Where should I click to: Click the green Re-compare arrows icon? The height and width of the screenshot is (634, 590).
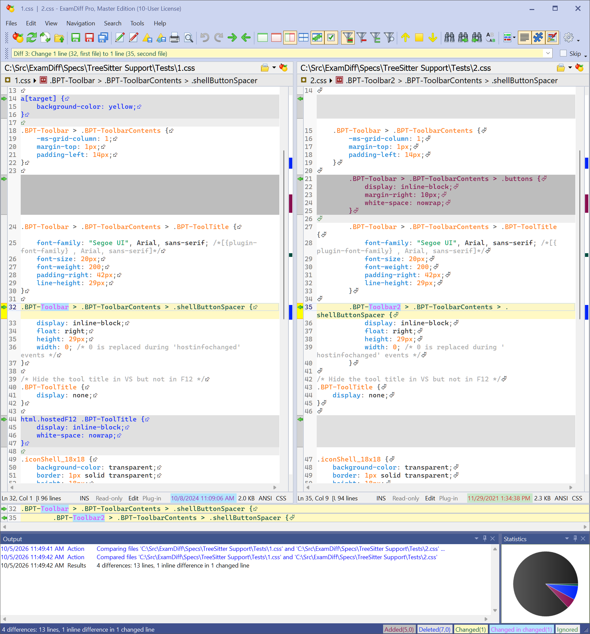coord(32,37)
